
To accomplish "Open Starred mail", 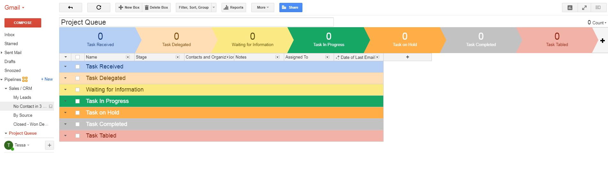I will [11, 43].
